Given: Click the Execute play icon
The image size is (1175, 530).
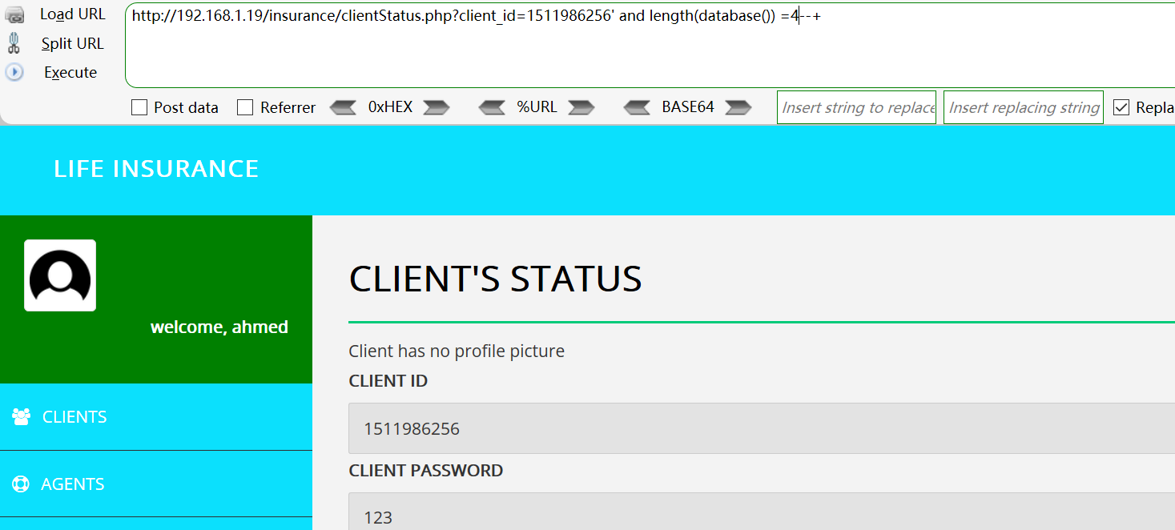Looking at the screenshot, I should point(14,72).
